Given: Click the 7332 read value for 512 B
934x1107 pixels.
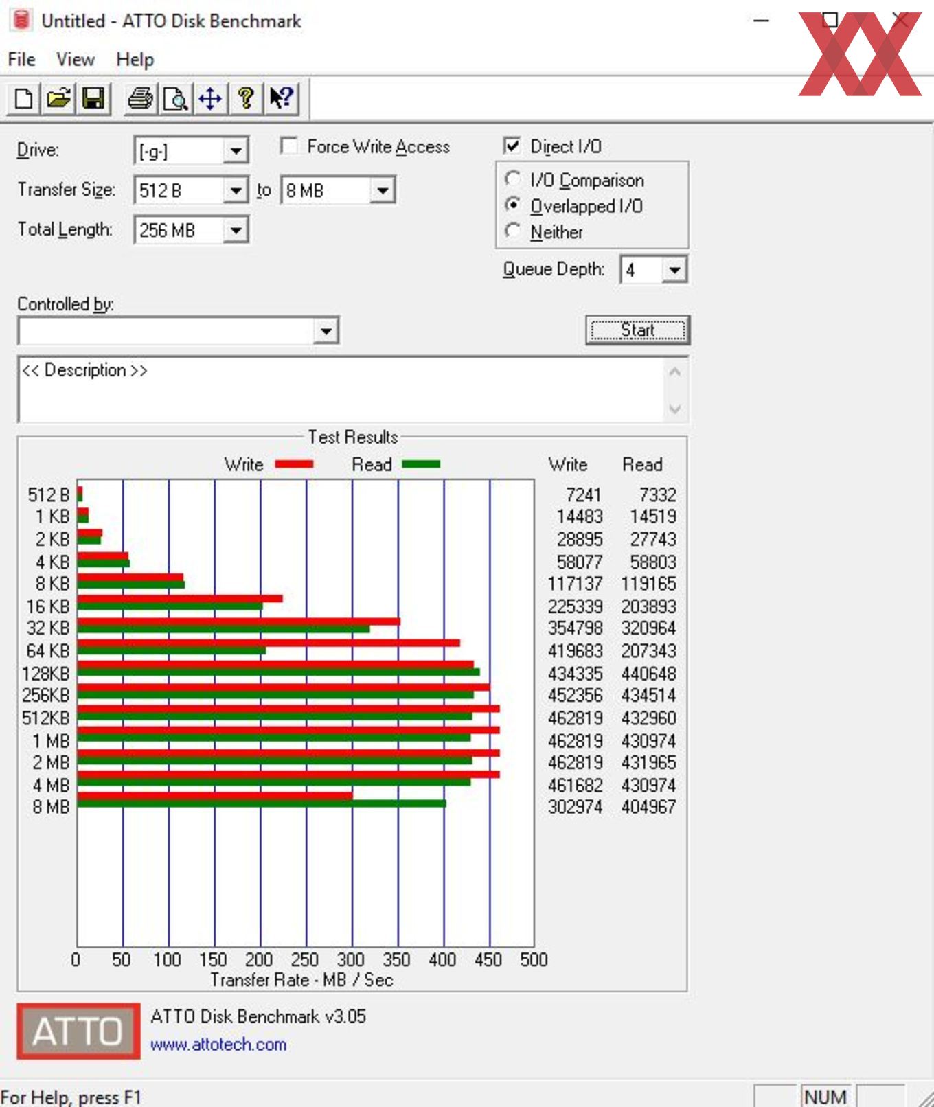Looking at the screenshot, I should click(x=657, y=495).
